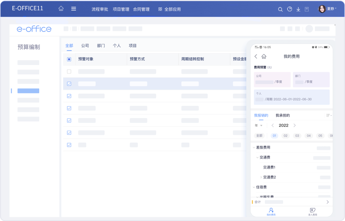The width and height of the screenshot is (345, 221).
Task: Click the search magnifier icon
Action: (x=280, y=10)
